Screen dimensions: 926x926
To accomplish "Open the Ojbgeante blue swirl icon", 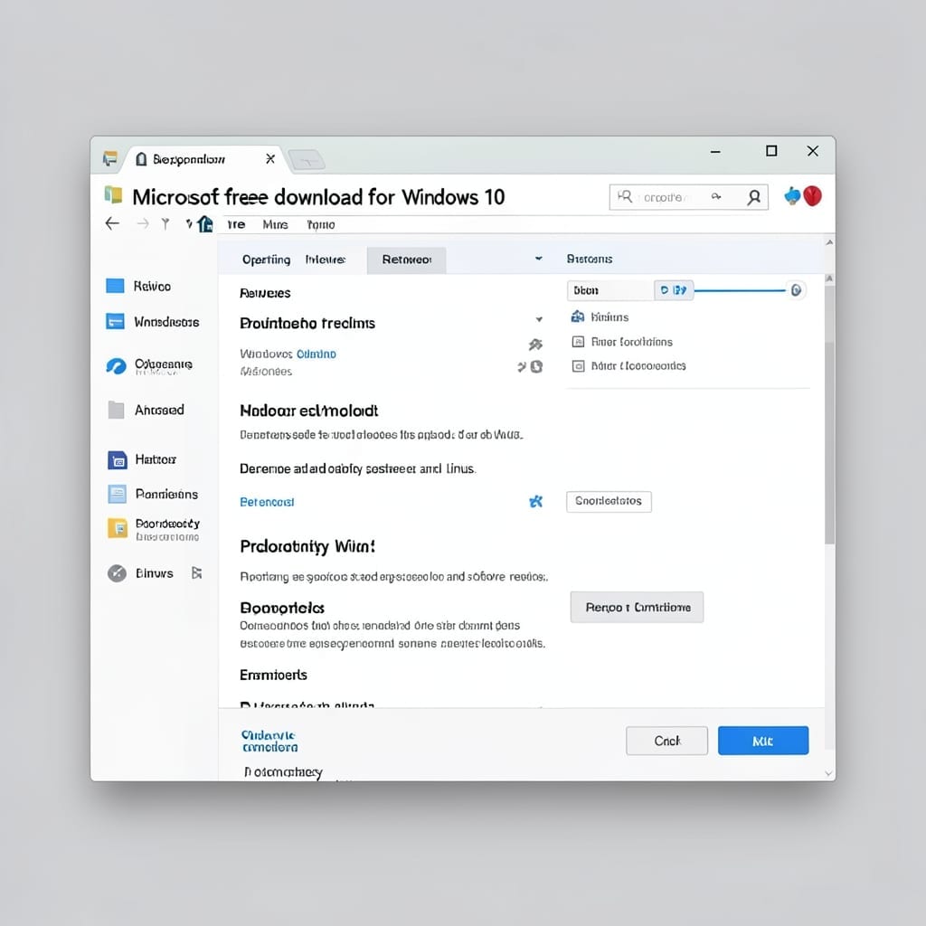I will 116,366.
